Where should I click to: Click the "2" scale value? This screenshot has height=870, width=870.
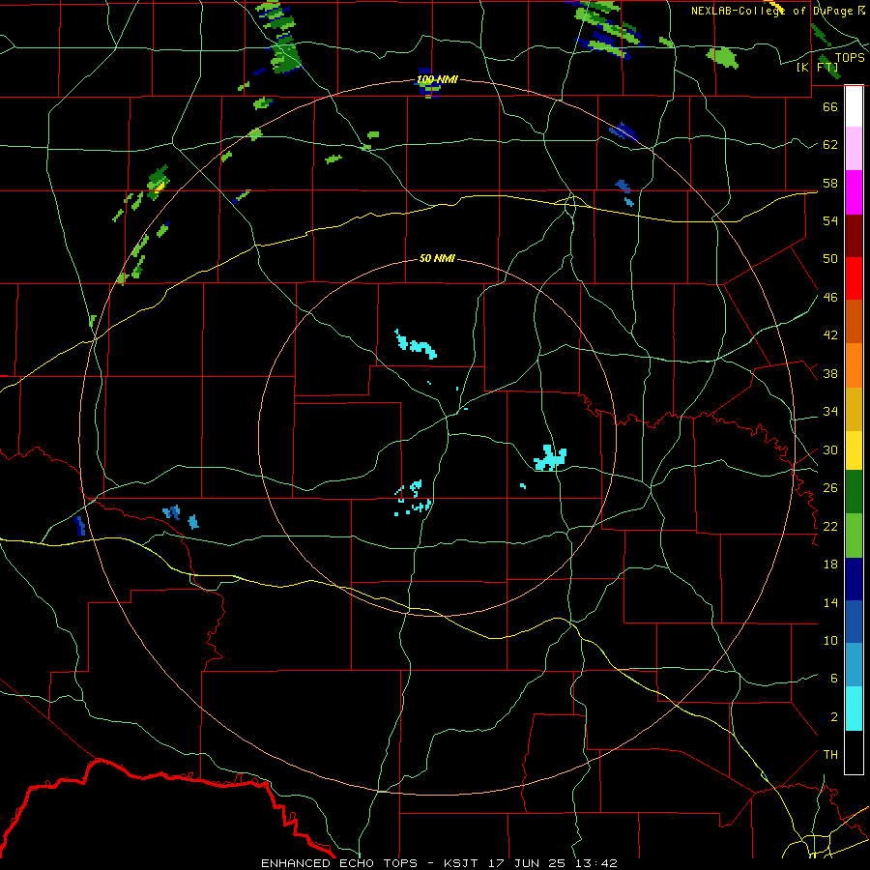(833, 717)
